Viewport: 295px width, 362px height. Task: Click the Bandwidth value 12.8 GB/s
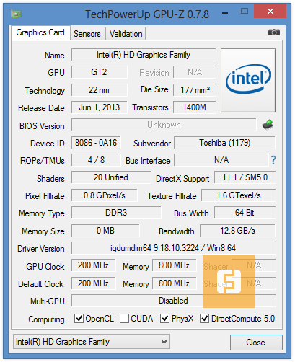pos(237,231)
